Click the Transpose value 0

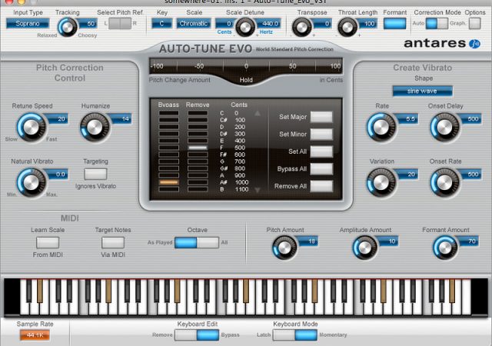tap(324, 24)
